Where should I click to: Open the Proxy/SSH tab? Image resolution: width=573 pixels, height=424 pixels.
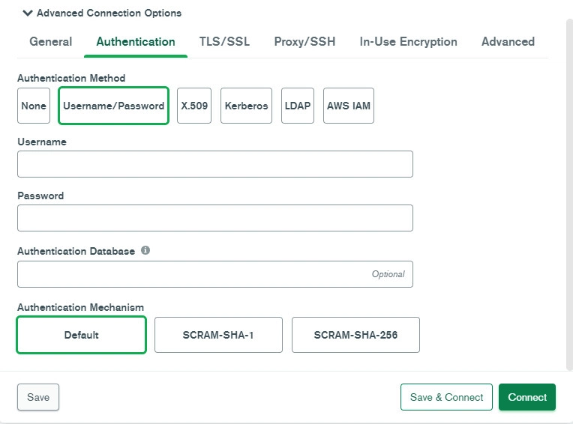[304, 42]
